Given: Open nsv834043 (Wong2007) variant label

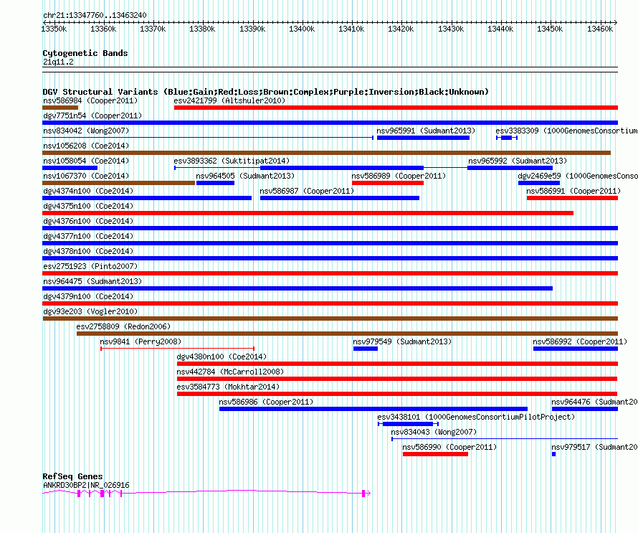Looking at the screenshot, I should [x=434, y=432].
